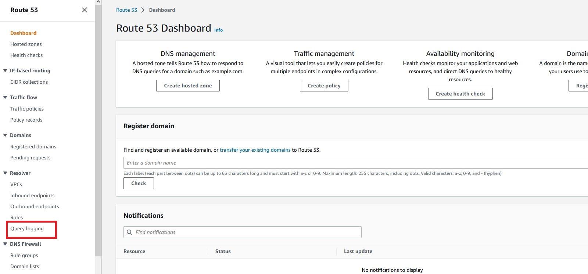Collapse the Traffic flow section
The image size is (588, 274).
[x=5, y=97]
